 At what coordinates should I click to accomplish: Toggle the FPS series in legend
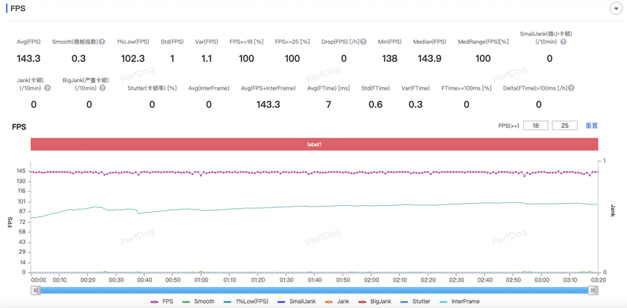coord(162,302)
